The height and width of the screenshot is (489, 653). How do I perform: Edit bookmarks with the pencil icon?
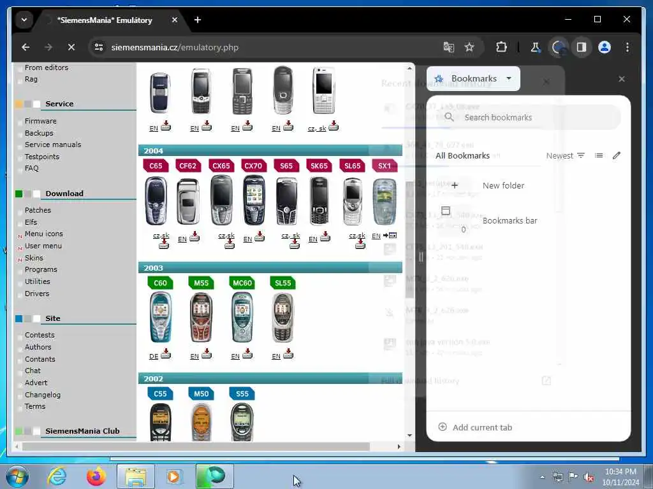click(617, 155)
